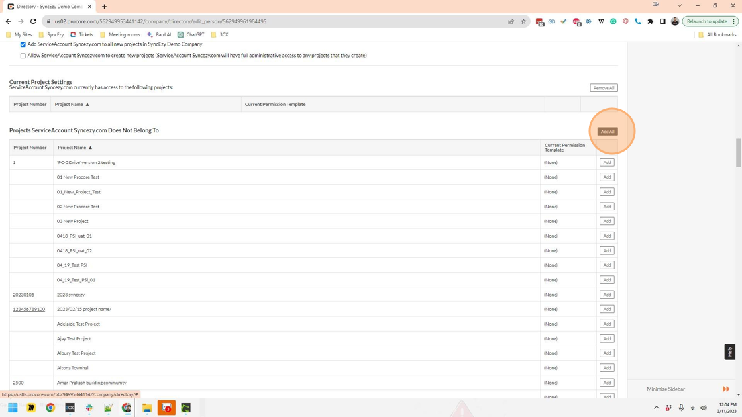The width and height of the screenshot is (742, 417).
Task: Open the 3CX bookmark folder
Action: pyautogui.click(x=219, y=34)
